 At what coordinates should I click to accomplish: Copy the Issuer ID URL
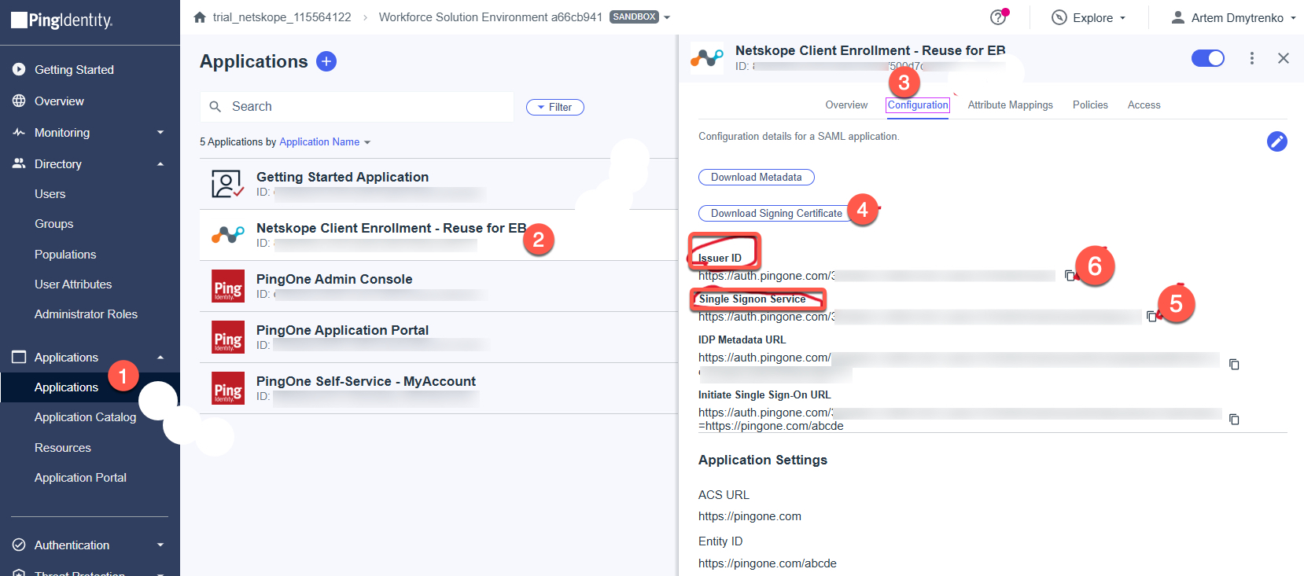[1070, 276]
